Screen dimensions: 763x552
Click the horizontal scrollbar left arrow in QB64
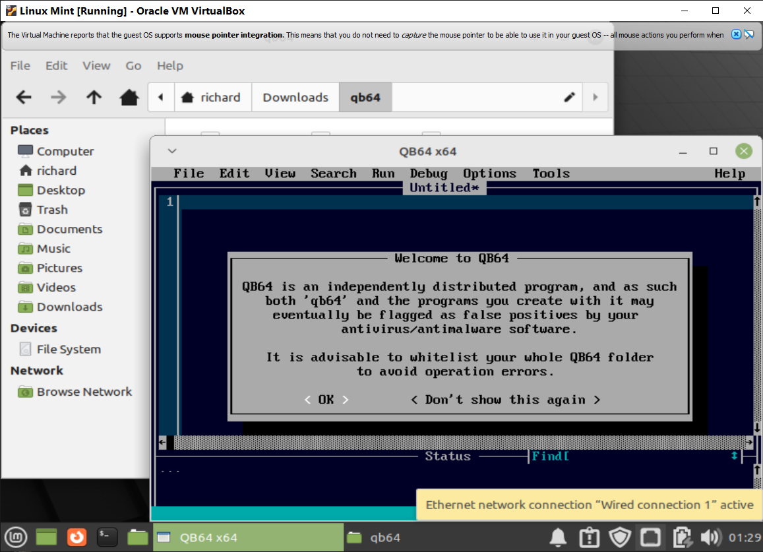(x=162, y=442)
